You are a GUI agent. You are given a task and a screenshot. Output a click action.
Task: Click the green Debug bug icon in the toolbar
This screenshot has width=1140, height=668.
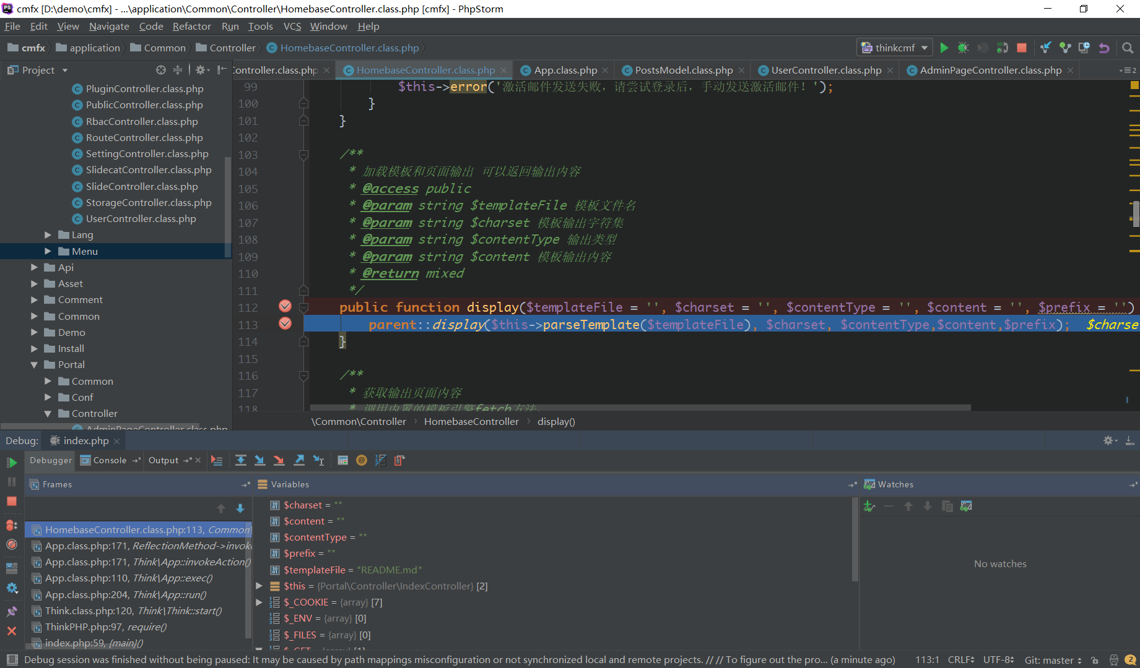pos(963,48)
